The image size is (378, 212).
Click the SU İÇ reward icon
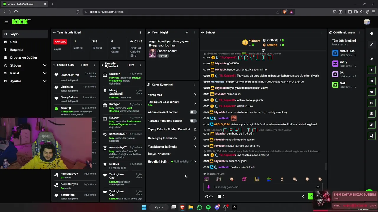tap(335, 64)
